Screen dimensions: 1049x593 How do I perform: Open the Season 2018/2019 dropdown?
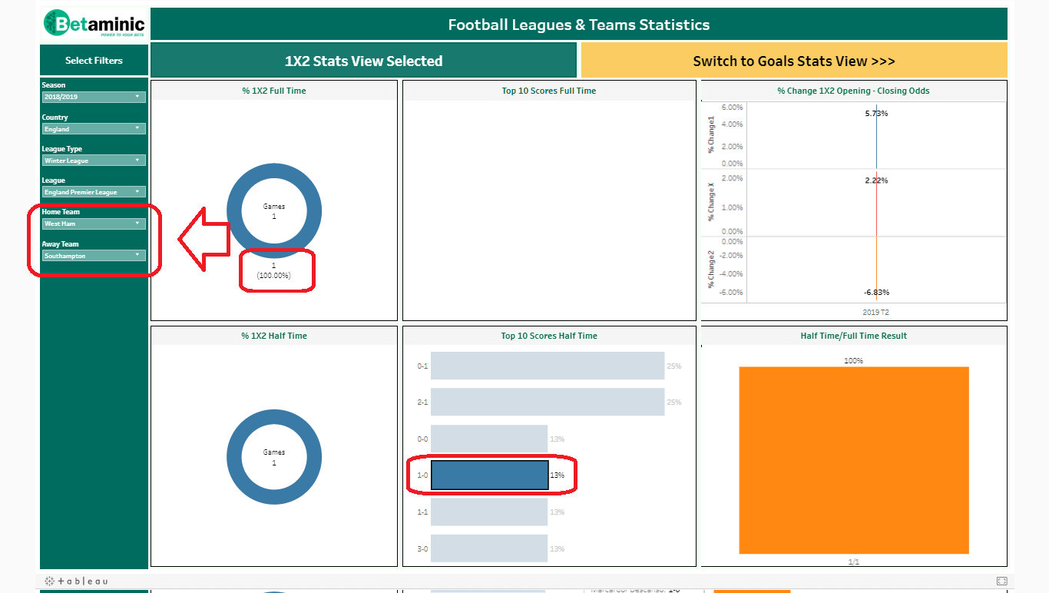pyautogui.click(x=94, y=97)
